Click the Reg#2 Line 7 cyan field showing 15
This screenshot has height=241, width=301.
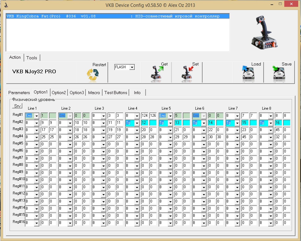click(245, 123)
